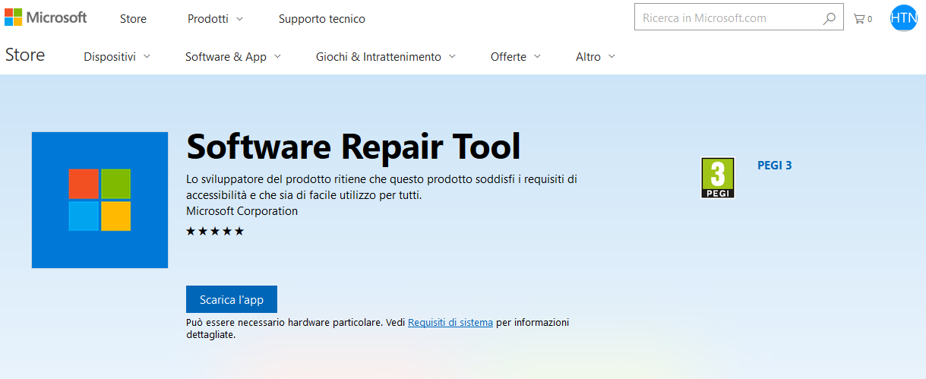
Task: Click the Software Repair Tool title
Action: [353, 147]
